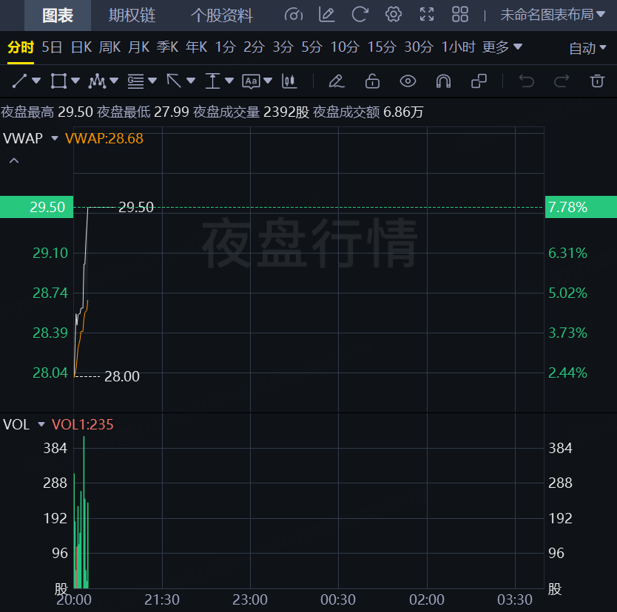
Task: Click the eraser drawing tool
Action: [337, 81]
